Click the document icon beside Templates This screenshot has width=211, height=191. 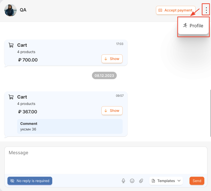tap(153, 181)
